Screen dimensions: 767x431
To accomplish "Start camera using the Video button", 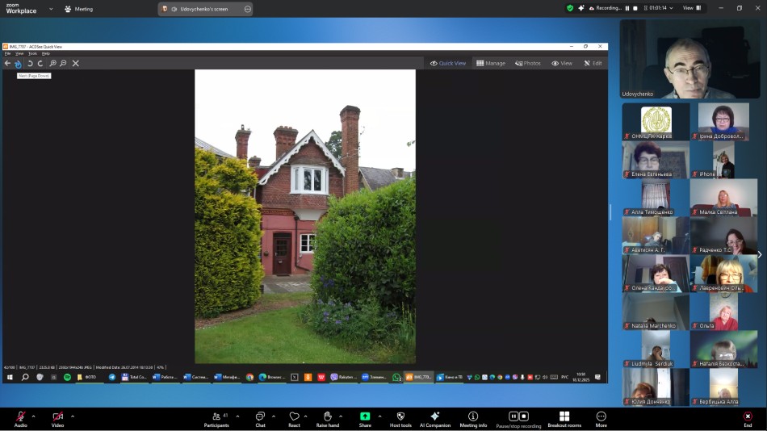I will point(57,416).
